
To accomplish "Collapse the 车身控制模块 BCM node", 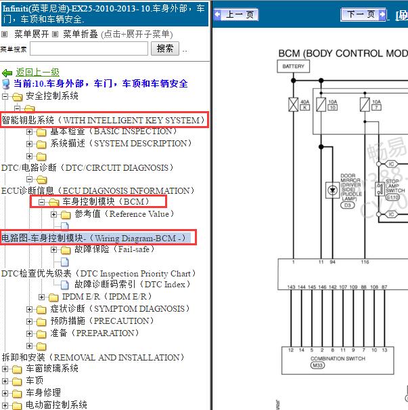I will coord(41,202).
